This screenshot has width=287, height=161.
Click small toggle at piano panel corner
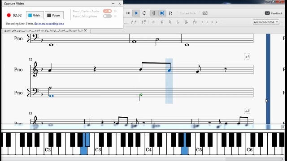(283, 127)
